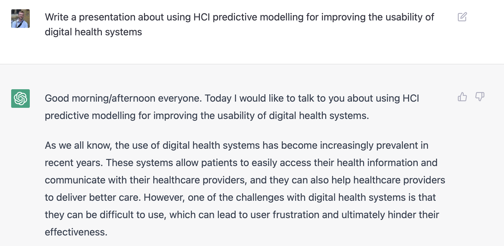Give the response a thumbs up

click(462, 97)
